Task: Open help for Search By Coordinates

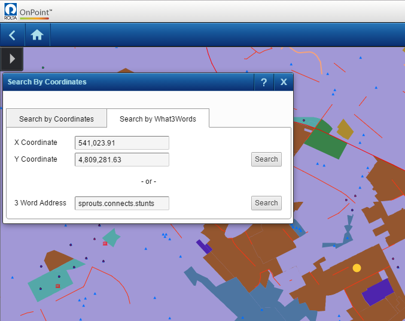Action: [264, 82]
